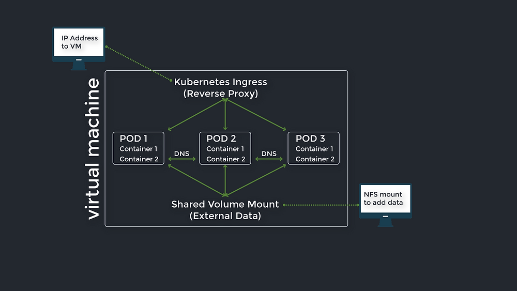Select 'Container 1' inside POD 3
Image resolution: width=517 pixels, height=291 pixels.
pyautogui.click(x=314, y=149)
